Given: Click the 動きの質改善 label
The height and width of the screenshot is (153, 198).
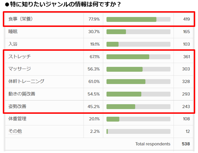Looking at the screenshot, I should 22,94.
